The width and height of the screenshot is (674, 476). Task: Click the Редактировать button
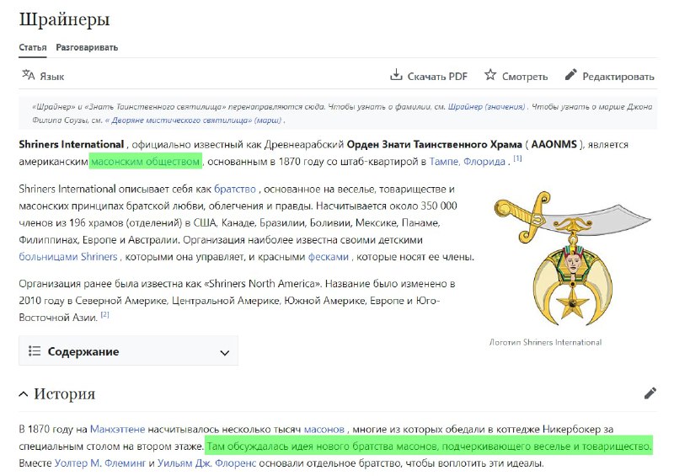[x=609, y=76]
